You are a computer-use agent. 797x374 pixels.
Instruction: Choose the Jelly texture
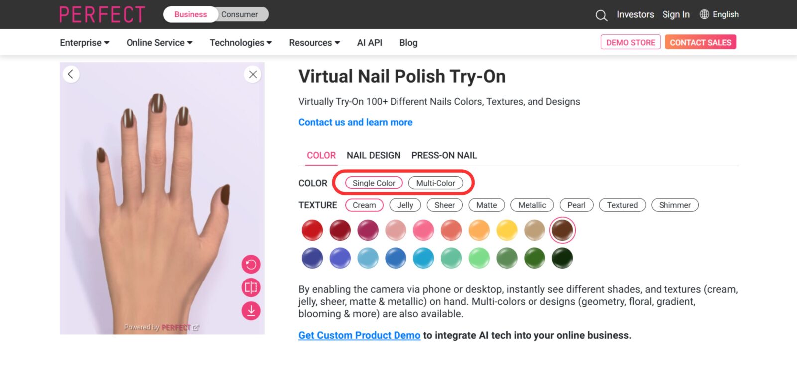point(405,205)
